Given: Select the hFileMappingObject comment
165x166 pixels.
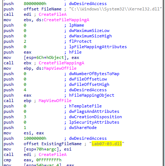Looking at the screenshot, I should (92, 95).
